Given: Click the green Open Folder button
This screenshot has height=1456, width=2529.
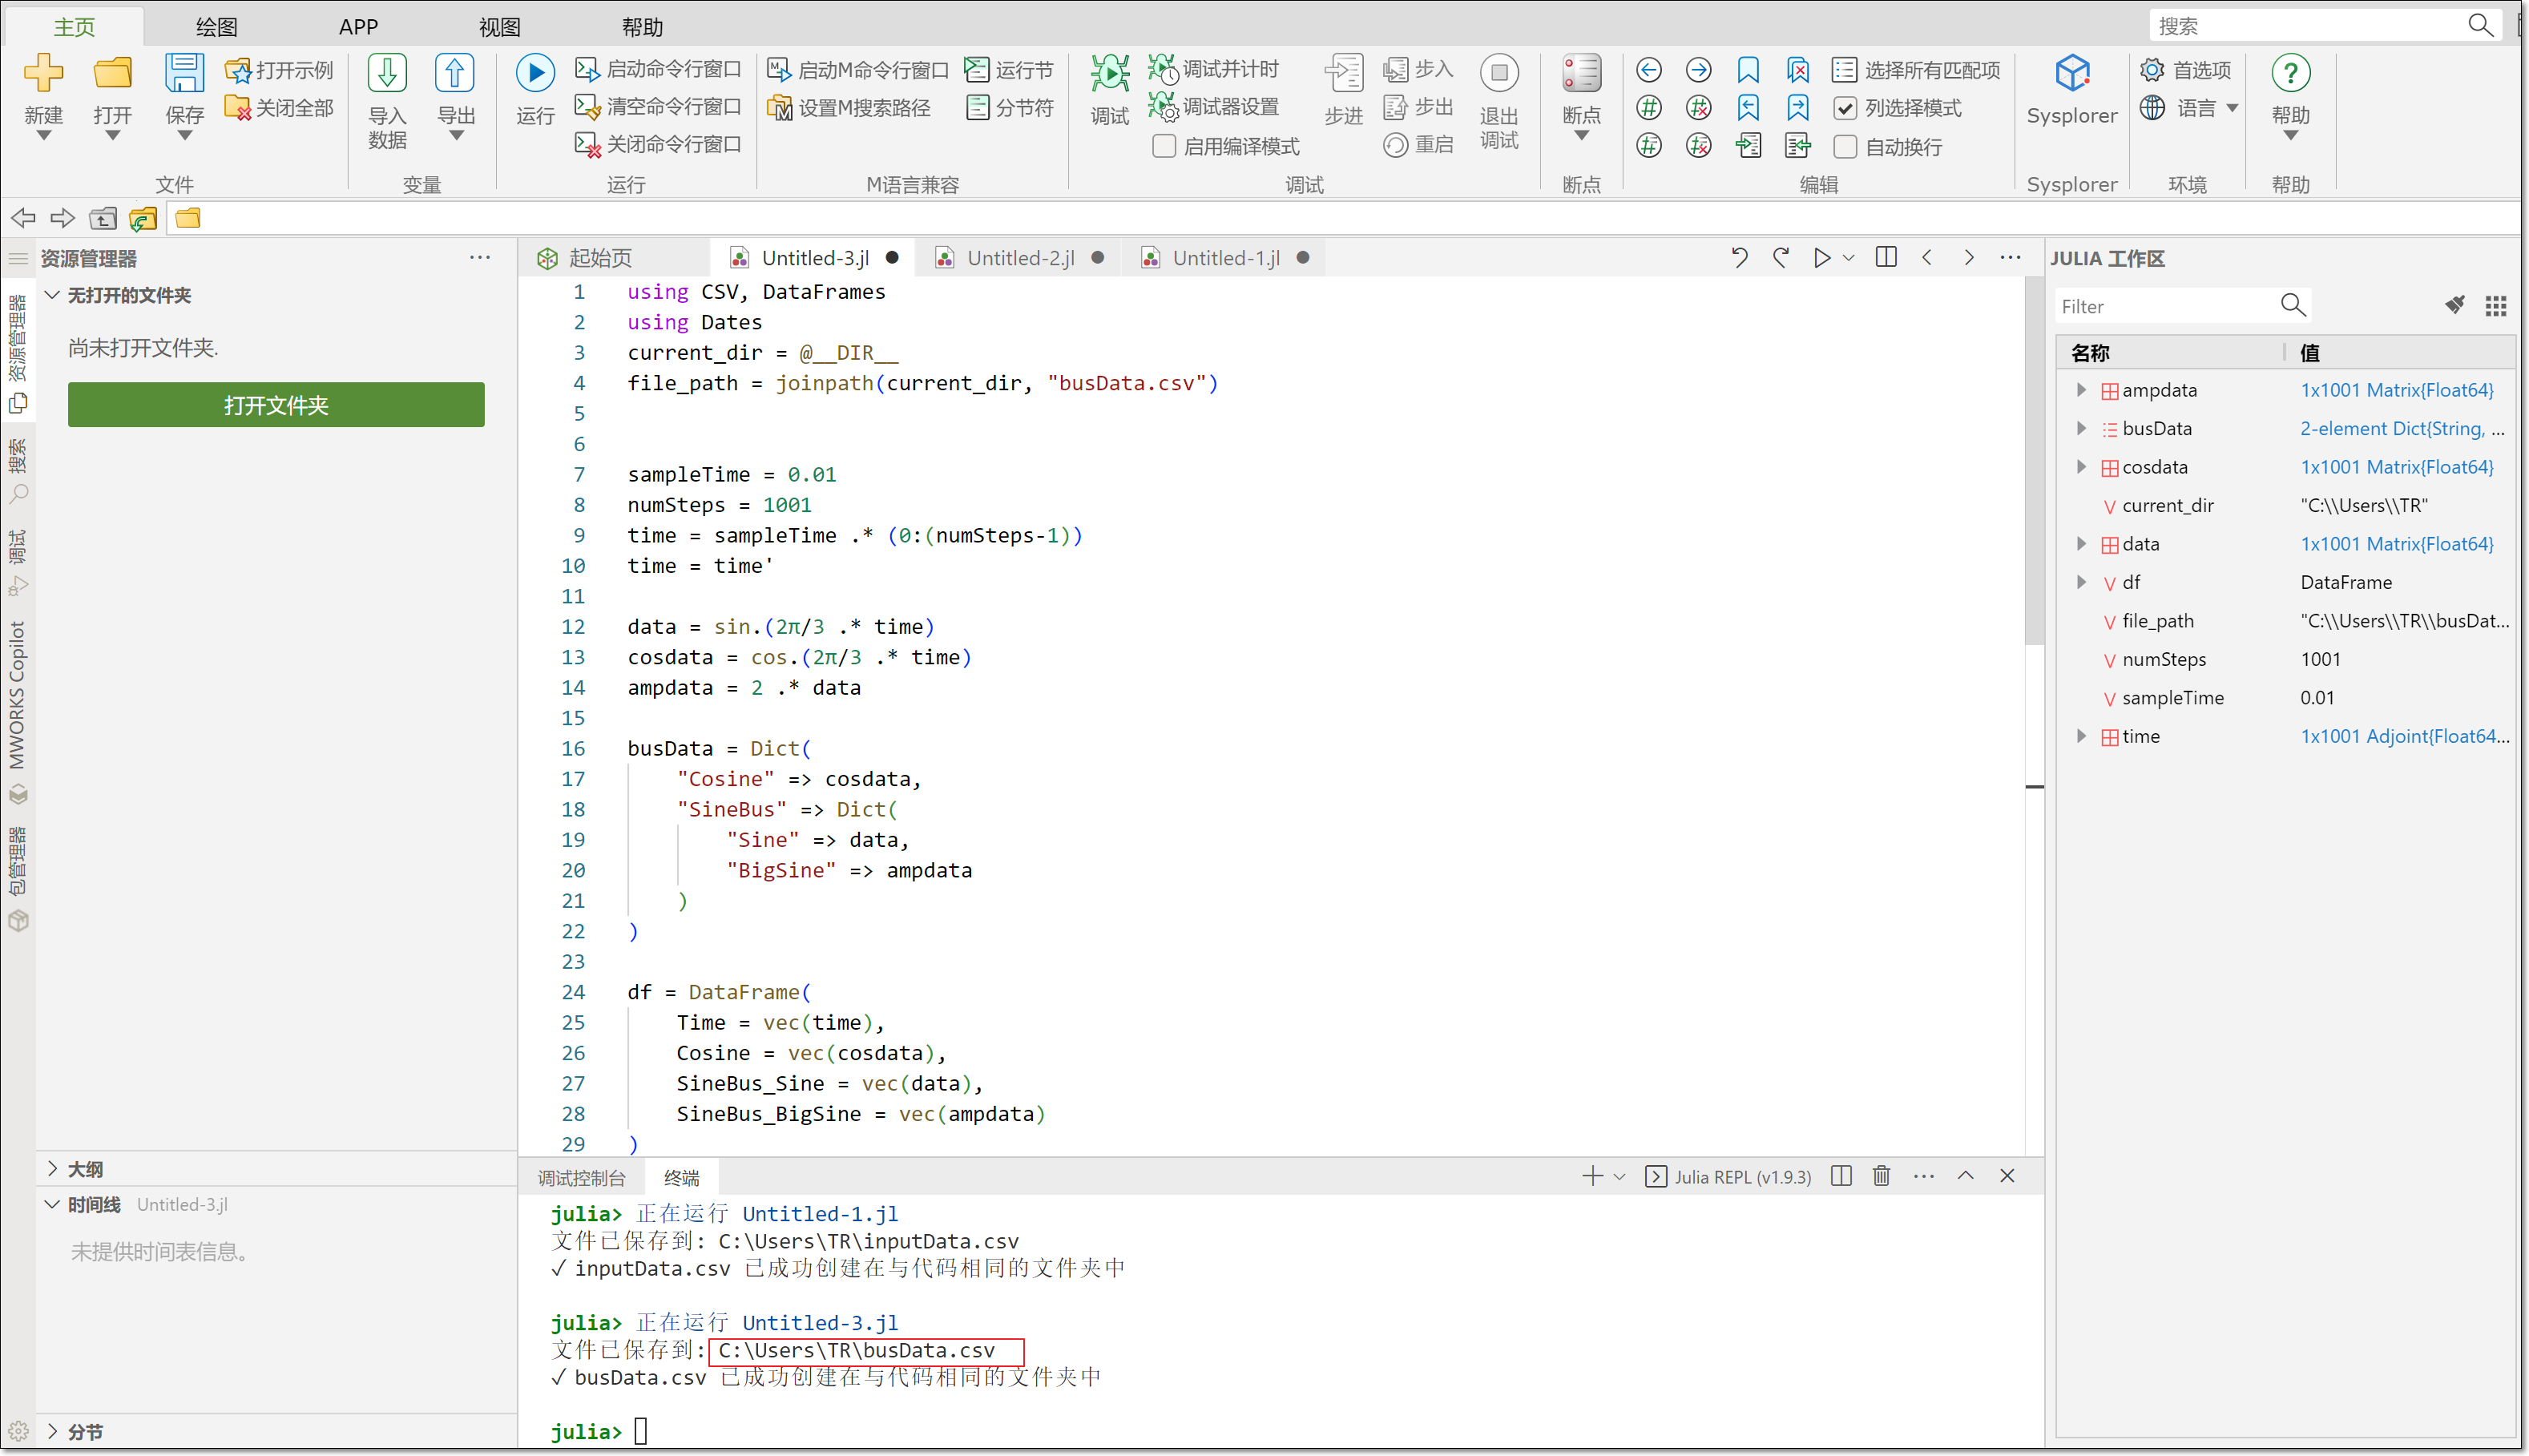Looking at the screenshot, I should pos(276,405).
